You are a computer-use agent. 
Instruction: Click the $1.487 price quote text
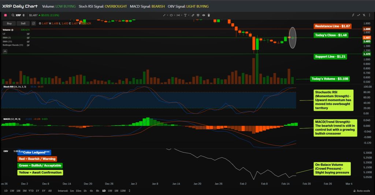tap(33, 15)
